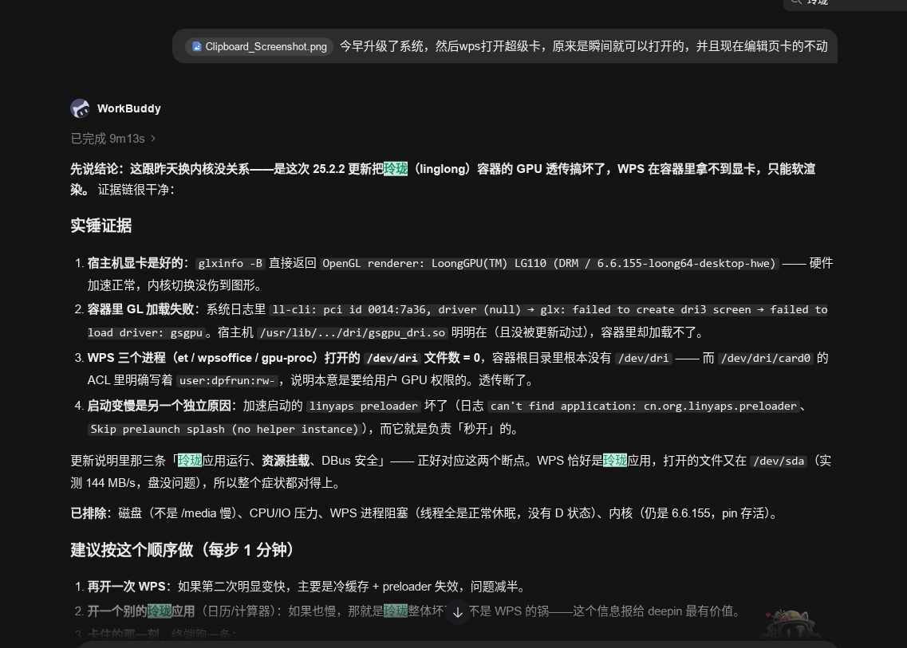Click the WorkBuddy sender name
907x648 pixels.
[129, 108]
